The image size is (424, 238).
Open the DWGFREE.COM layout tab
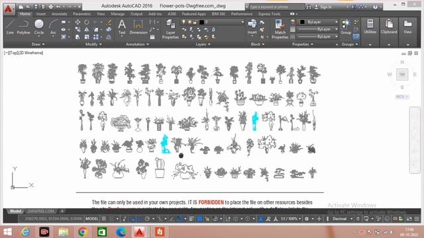41,211
